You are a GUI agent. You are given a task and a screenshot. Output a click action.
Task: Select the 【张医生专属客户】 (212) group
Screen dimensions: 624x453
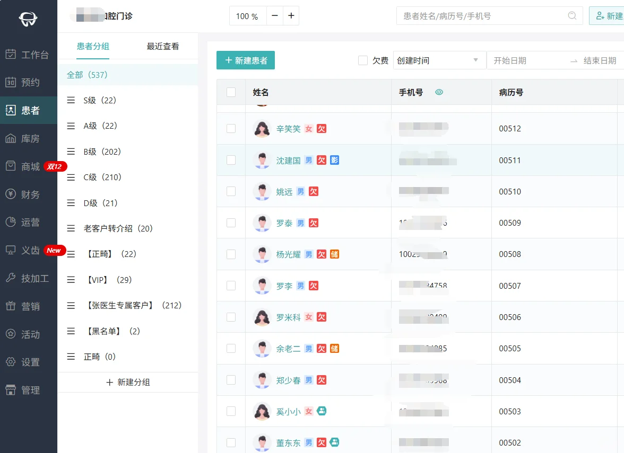(128, 305)
